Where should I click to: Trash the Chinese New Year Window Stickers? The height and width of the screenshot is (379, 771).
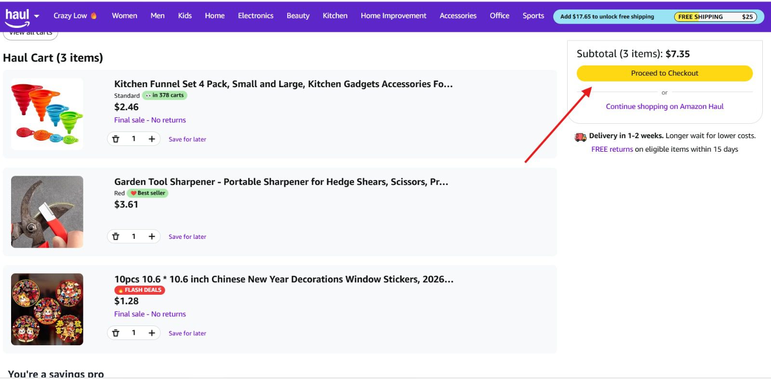pos(116,333)
